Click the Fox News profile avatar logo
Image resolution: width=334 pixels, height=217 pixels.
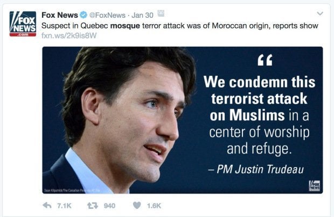(23, 24)
